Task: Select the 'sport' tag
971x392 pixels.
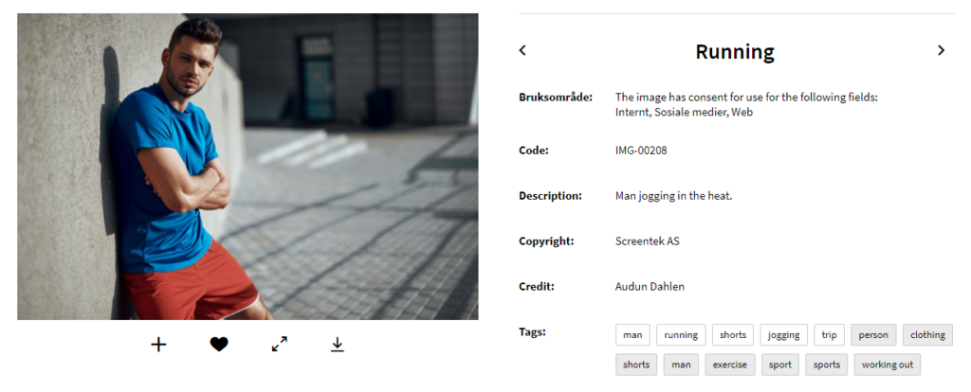Action: [780, 365]
